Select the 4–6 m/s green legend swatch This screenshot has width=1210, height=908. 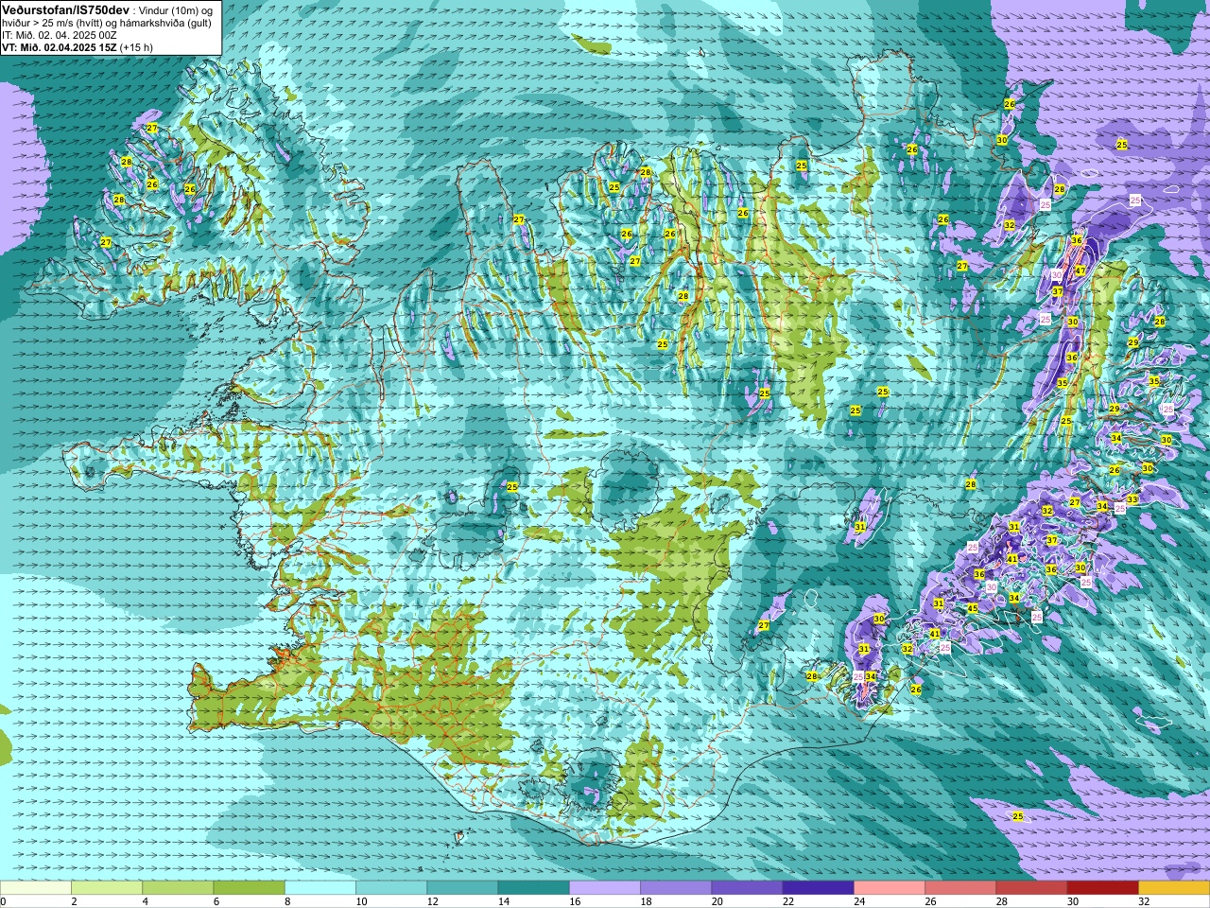178,888
